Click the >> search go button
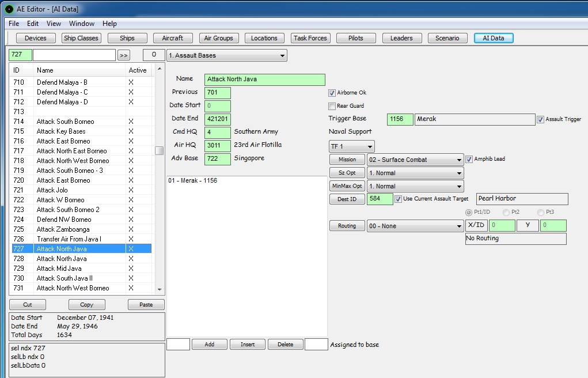 click(x=123, y=55)
